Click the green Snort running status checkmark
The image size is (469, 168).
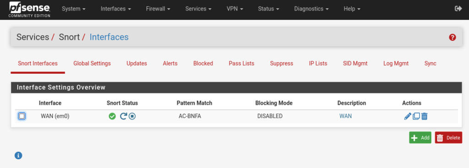click(112, 116)
